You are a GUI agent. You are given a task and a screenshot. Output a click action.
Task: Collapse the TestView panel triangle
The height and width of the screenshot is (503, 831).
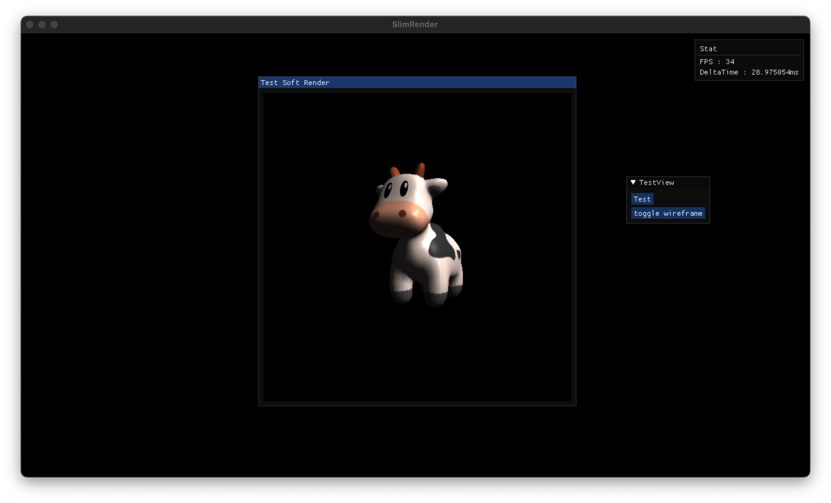click(633, 182)
